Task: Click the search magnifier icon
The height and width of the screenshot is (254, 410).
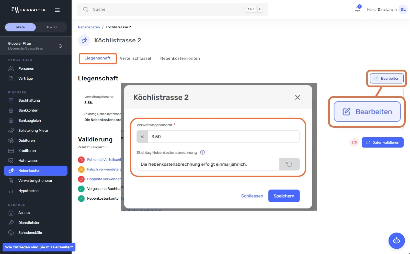Action: point(86,9)
